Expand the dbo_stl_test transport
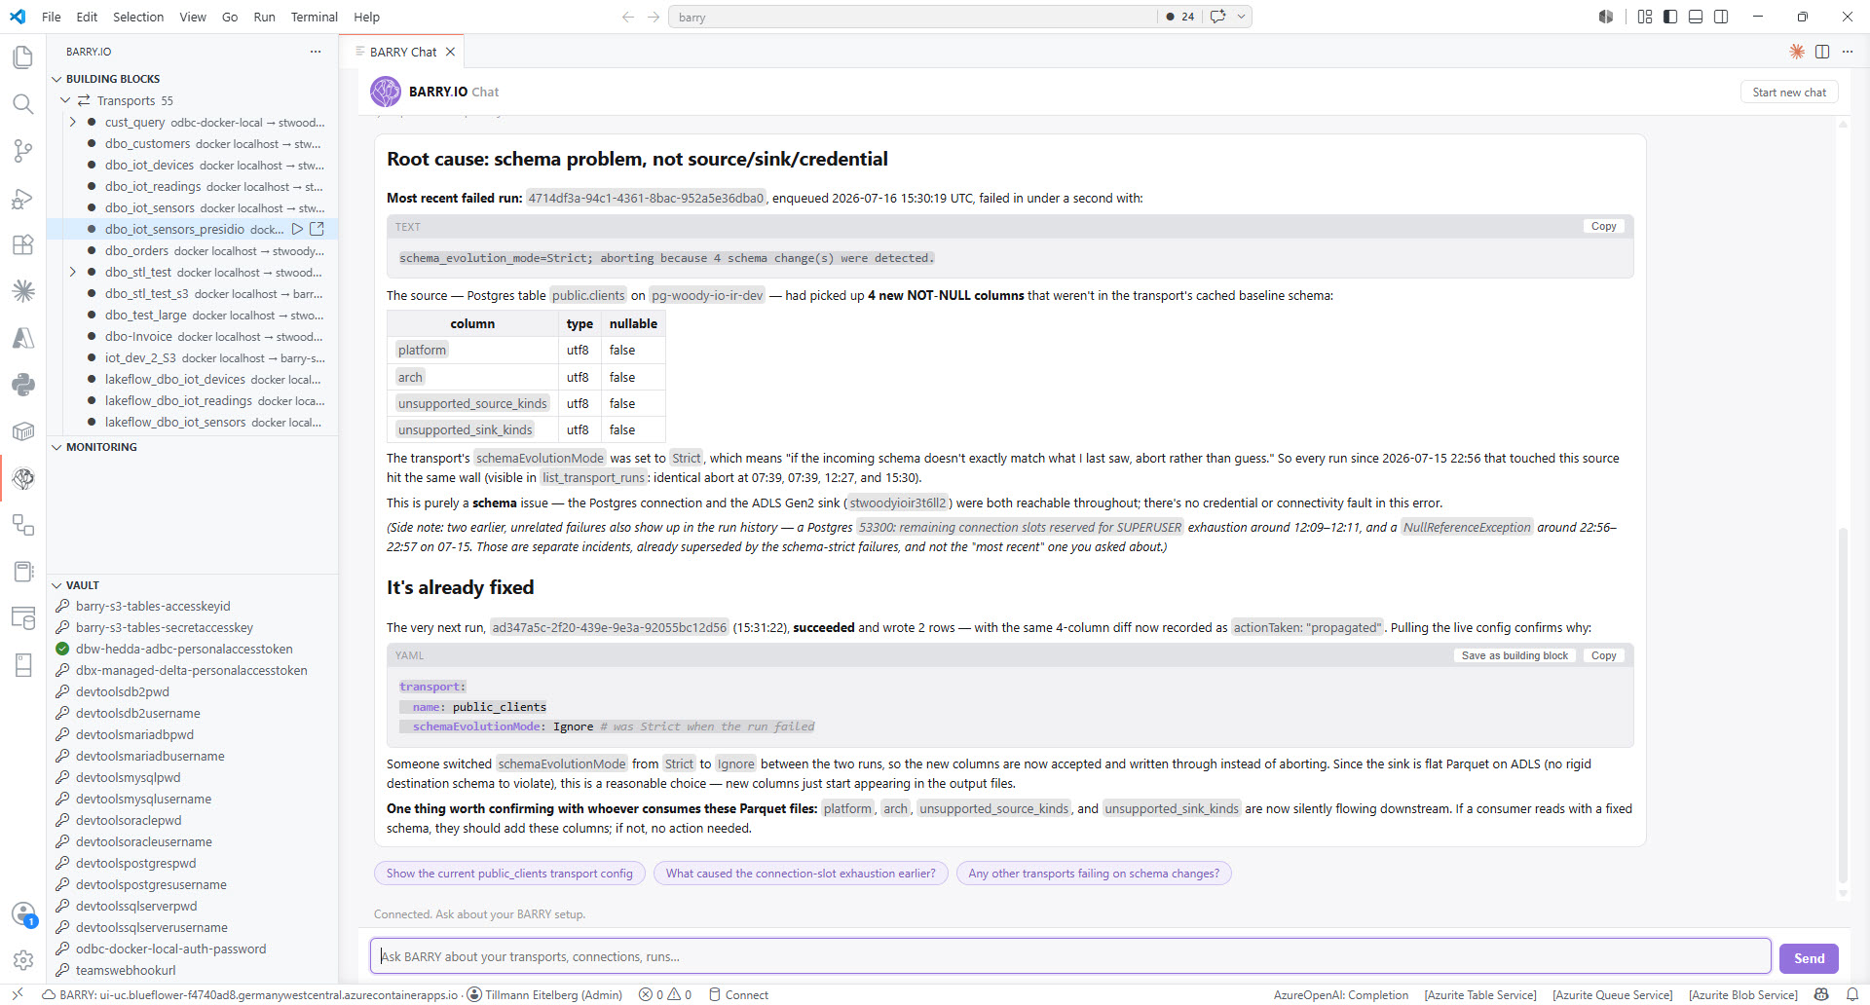1870x1005 pixels. 73,272
